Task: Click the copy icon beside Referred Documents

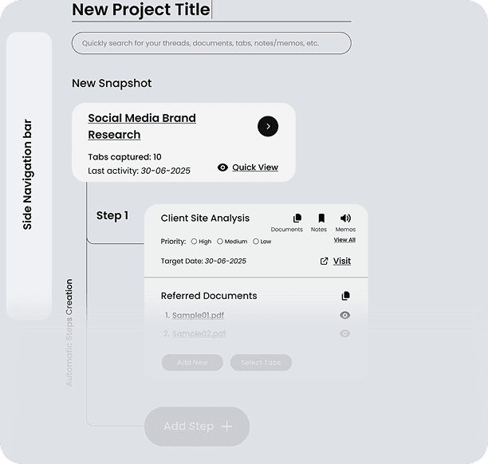Action: [345, 296]
